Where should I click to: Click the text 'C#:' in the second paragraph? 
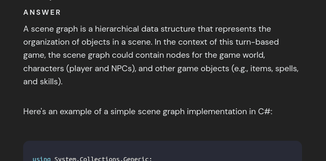265,112
